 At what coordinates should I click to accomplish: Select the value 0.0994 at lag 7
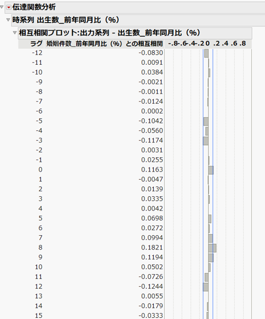[x=152, y=238]
